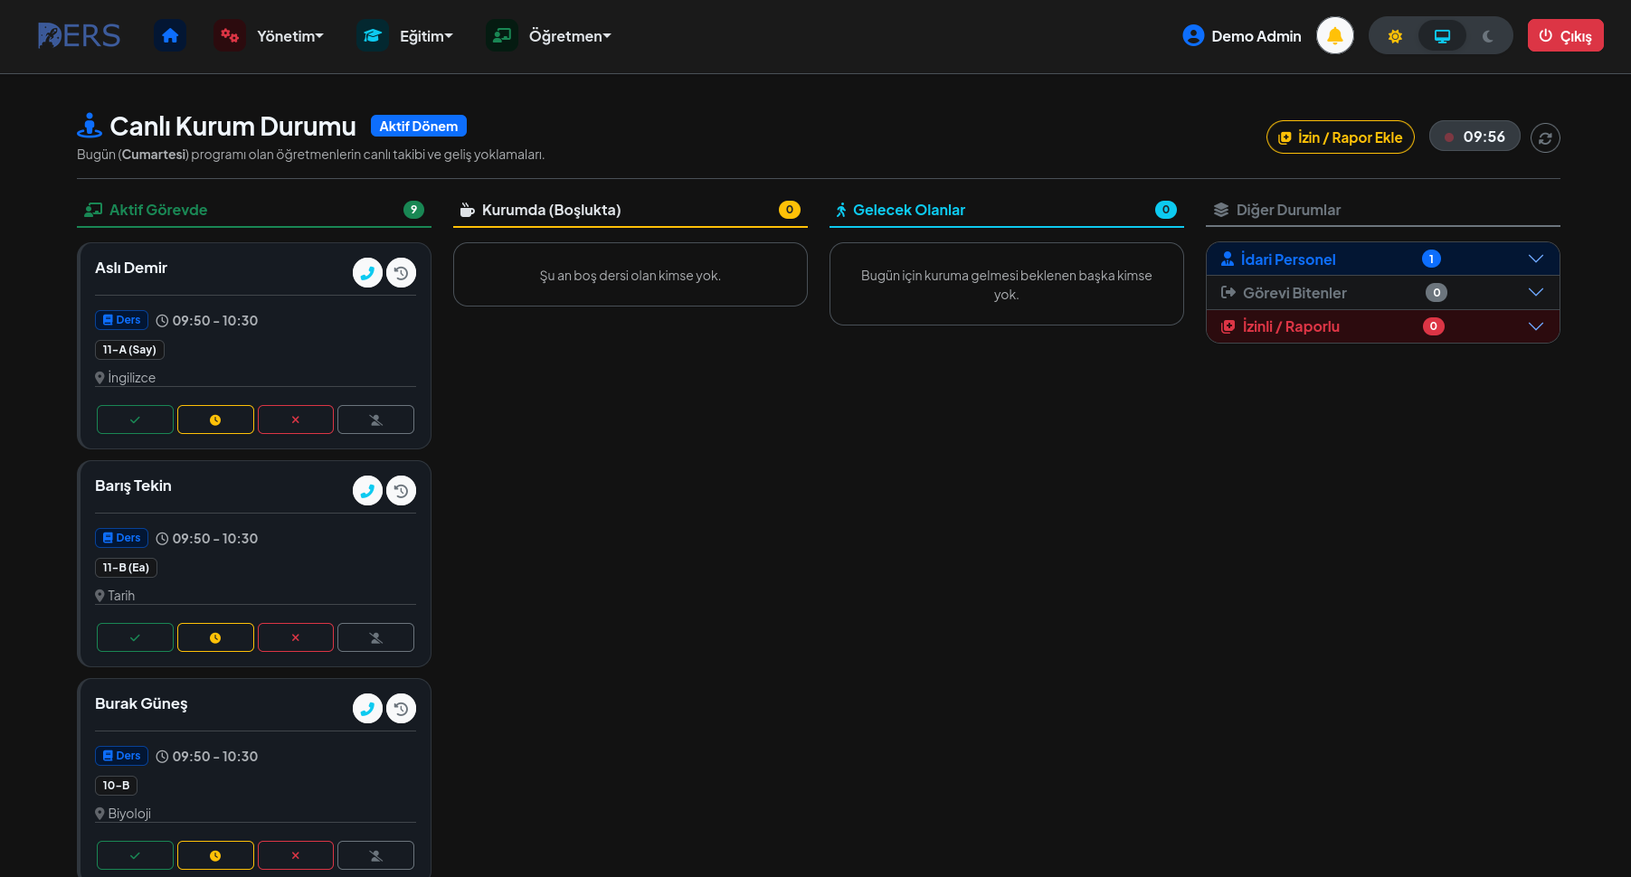Call Barış Tekin via phone icon
This screenshot has height=877, width=1631.
click(x=367, y=491)
